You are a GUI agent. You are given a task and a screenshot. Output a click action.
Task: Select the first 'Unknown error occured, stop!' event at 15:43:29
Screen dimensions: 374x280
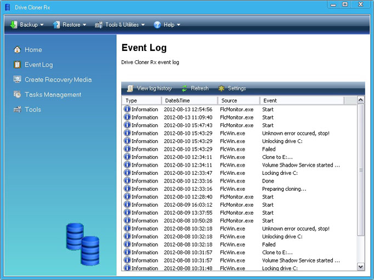296,133
